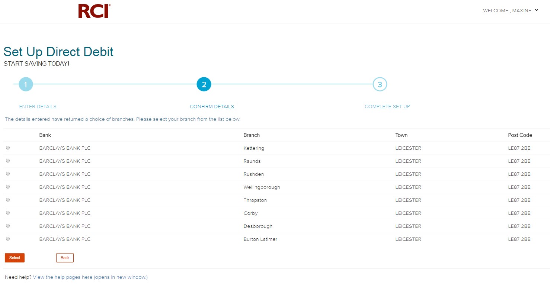Click the Thrapston branch name
Viewport: 550px width, 284px height.
[255, 200]
